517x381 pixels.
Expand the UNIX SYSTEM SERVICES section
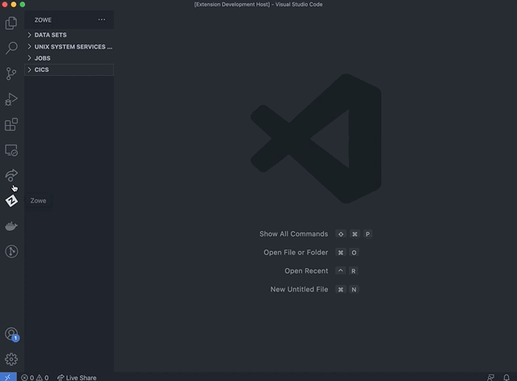coord(73,47)
